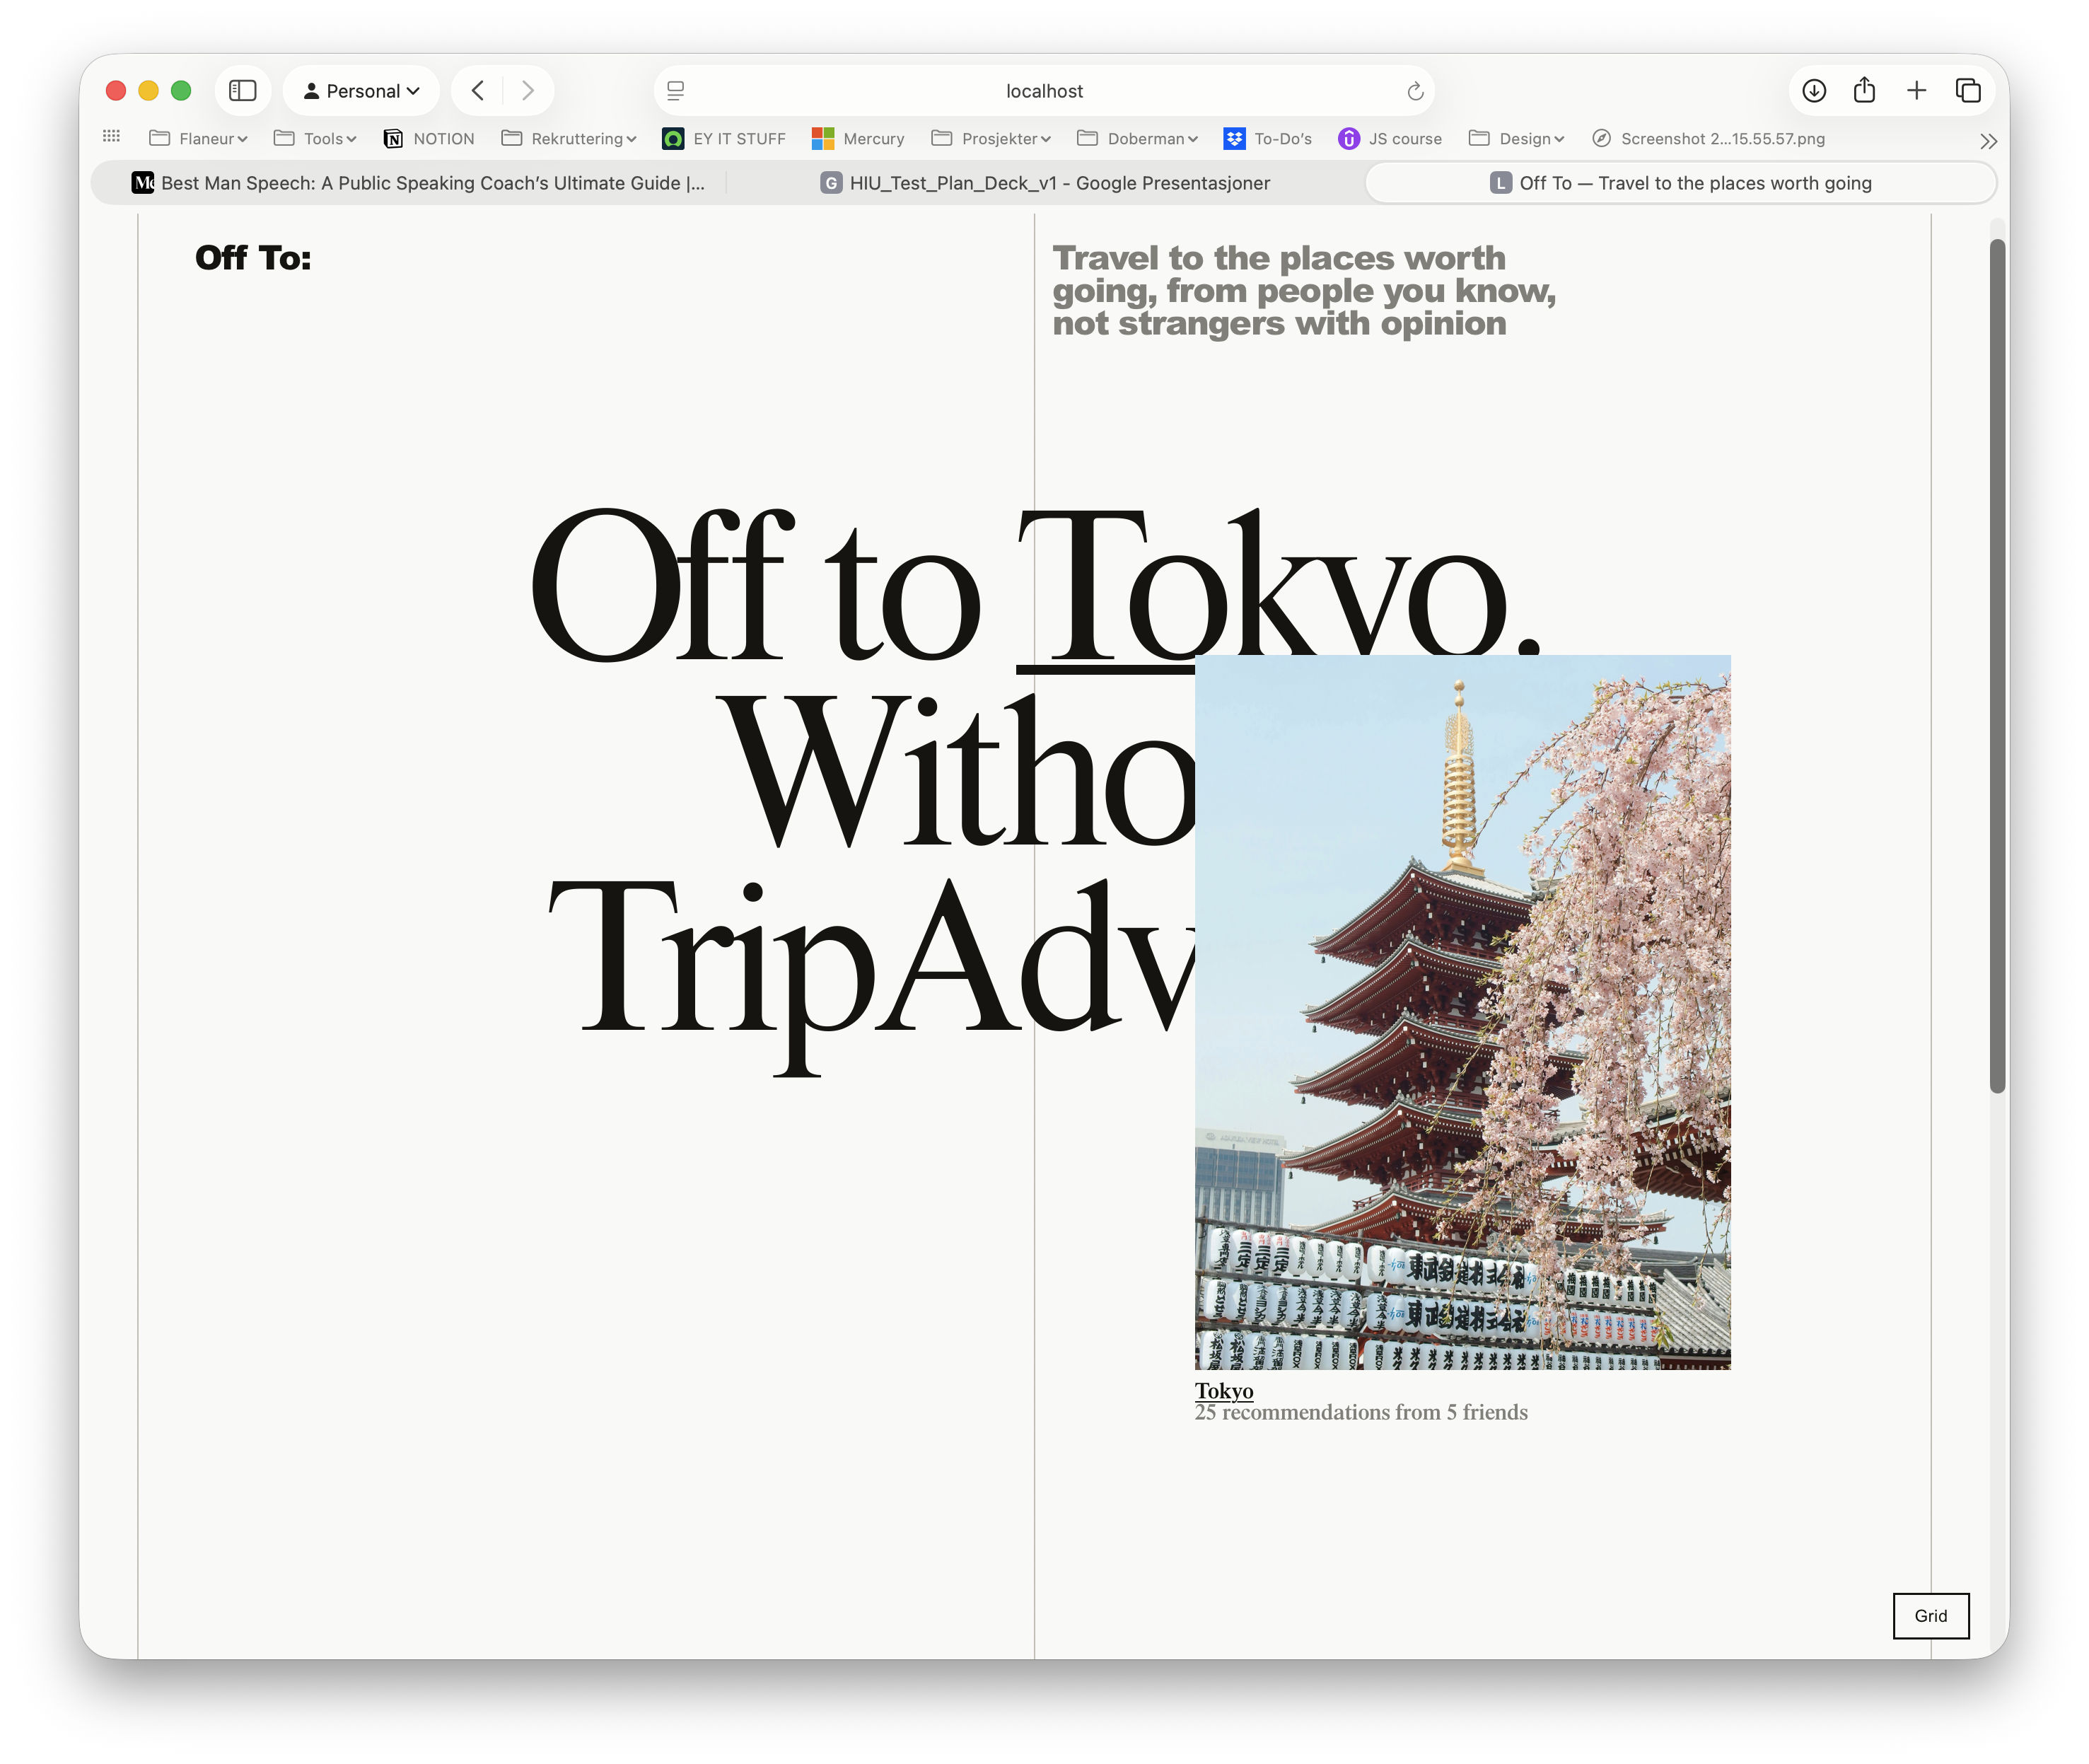The height and width of the screenshot is (1764, 2089).
Task: Go forward to the next page
Action: point(528,91)
